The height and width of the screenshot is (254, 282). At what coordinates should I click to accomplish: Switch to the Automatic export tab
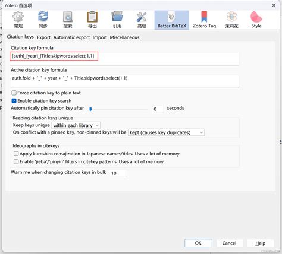(71, 37)
